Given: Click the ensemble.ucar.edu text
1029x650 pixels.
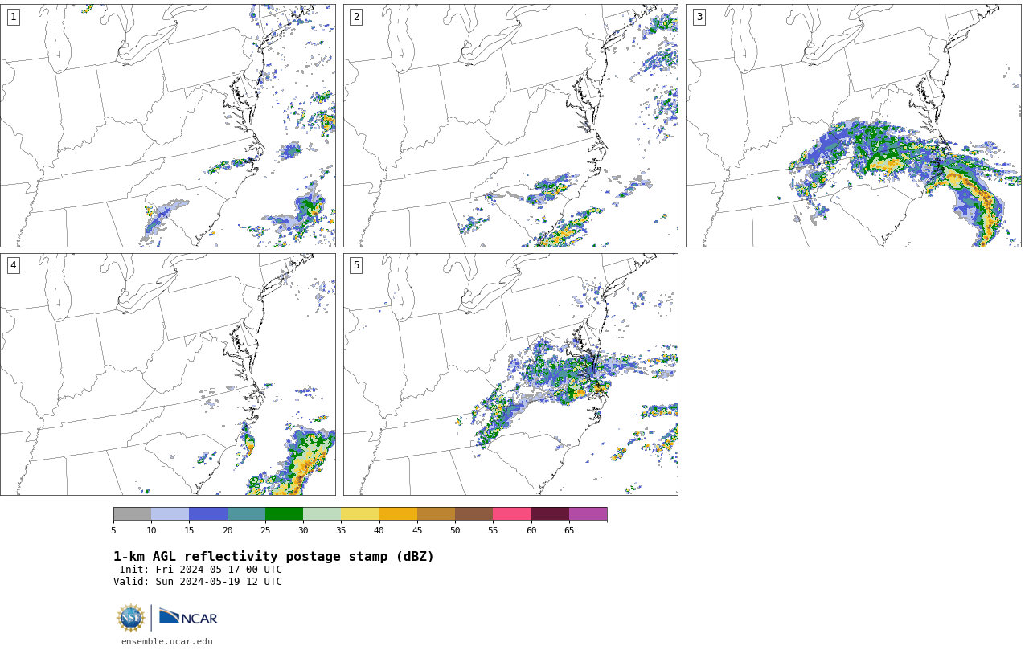Looking at the screenshot, I should click(167, 641).
